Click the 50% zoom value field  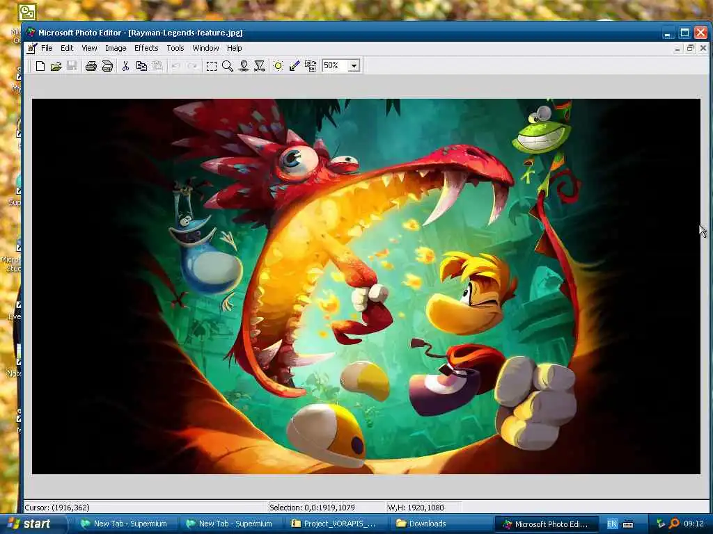tap(335, 66)
